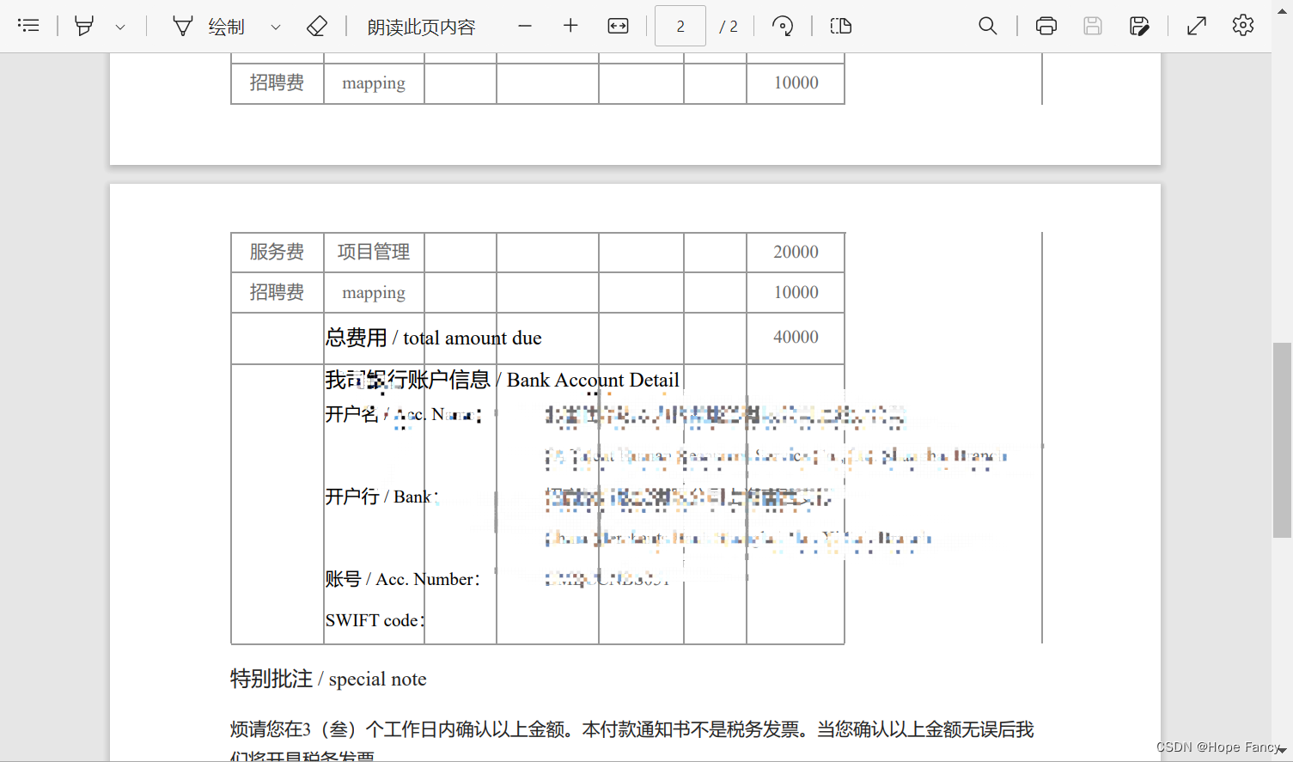The width and height of the screenshot is (1293, 762).
Task: Click the 项目管理 table cell
Action: click(374, 252)
